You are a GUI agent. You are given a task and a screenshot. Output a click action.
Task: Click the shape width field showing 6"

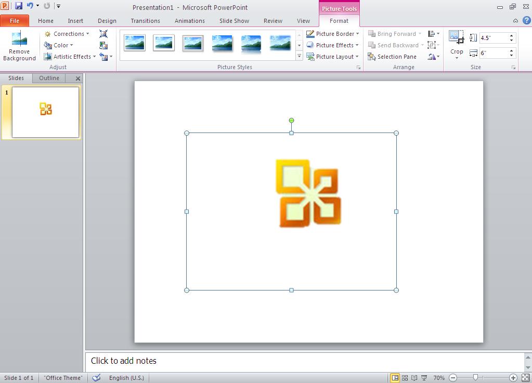(494, 53)
